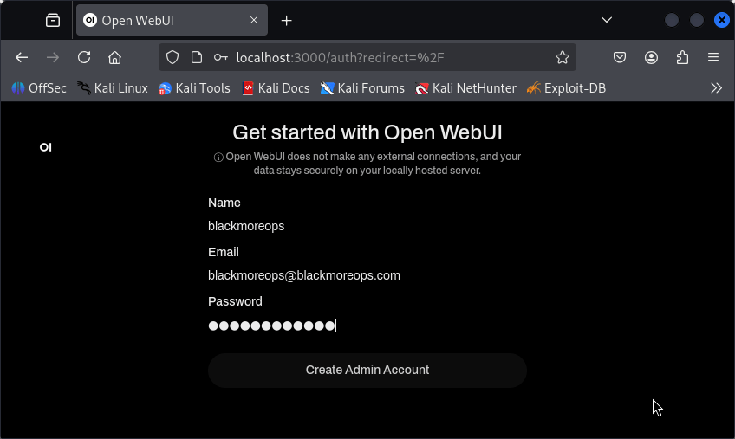Focus the Name field containing blackmoreops

367,226
